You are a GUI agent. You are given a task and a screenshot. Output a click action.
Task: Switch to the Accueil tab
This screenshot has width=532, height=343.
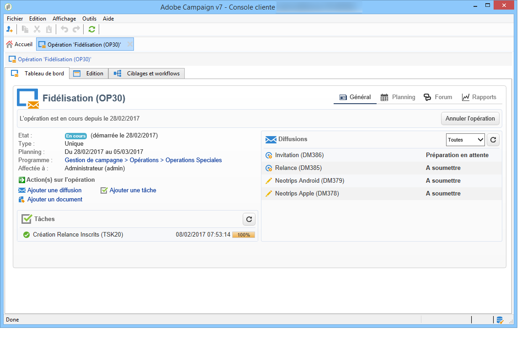(20, 44)
